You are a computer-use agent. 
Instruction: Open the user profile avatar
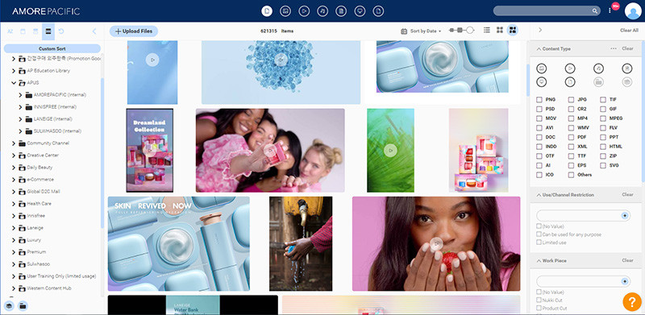tap(633, 11)
